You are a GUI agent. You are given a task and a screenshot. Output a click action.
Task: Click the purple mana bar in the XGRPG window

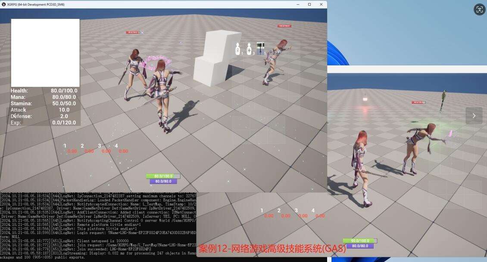coord(163,182)
